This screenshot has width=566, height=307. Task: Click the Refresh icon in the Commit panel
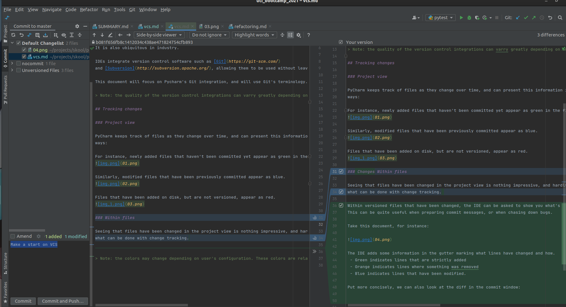coord(13,35)
